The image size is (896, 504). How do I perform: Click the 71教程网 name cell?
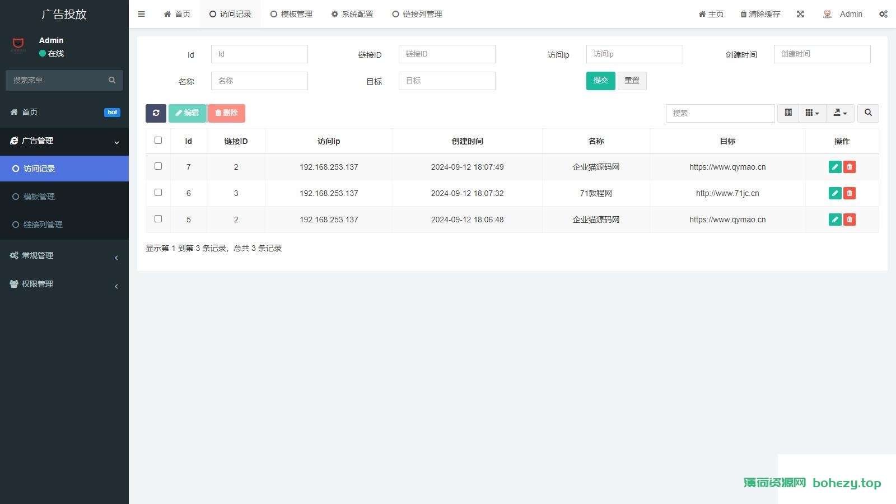click(x=596, y=193)
